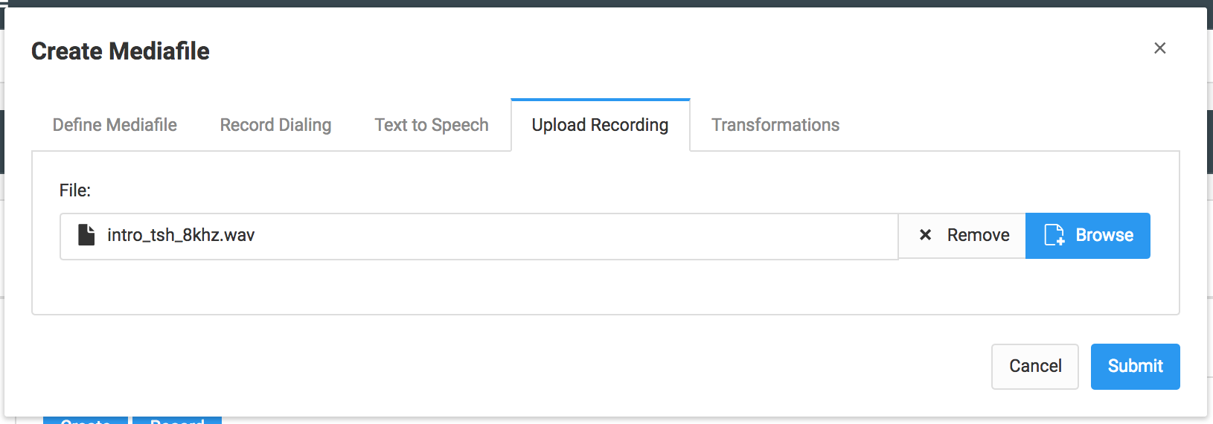Open the Record Dialing tab

coord(275,125)
